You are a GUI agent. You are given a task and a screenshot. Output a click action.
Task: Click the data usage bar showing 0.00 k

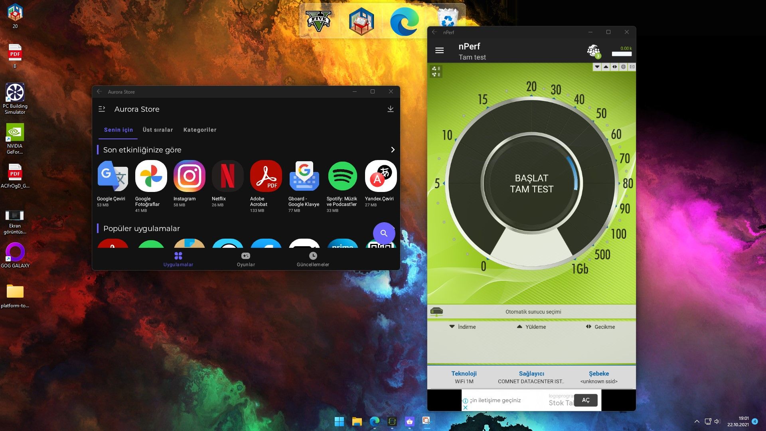pos(622,53)
